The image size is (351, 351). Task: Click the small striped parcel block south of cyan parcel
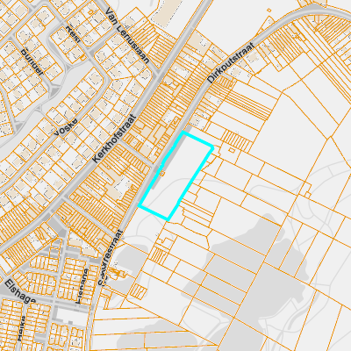(x=158, y=255)
